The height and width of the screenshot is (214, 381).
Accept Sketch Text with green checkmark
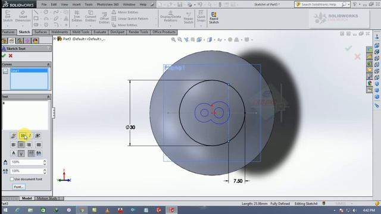click(4, 55)
